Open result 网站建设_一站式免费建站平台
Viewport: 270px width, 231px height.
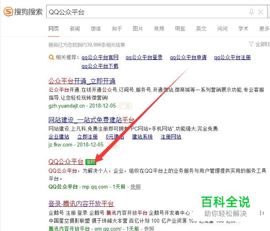(x=91, y=120)
